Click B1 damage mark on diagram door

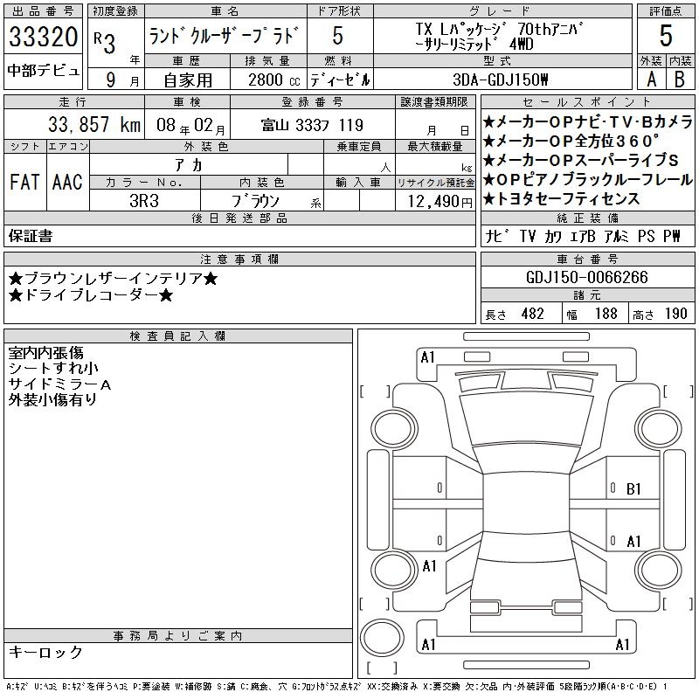tap(633, 489)
